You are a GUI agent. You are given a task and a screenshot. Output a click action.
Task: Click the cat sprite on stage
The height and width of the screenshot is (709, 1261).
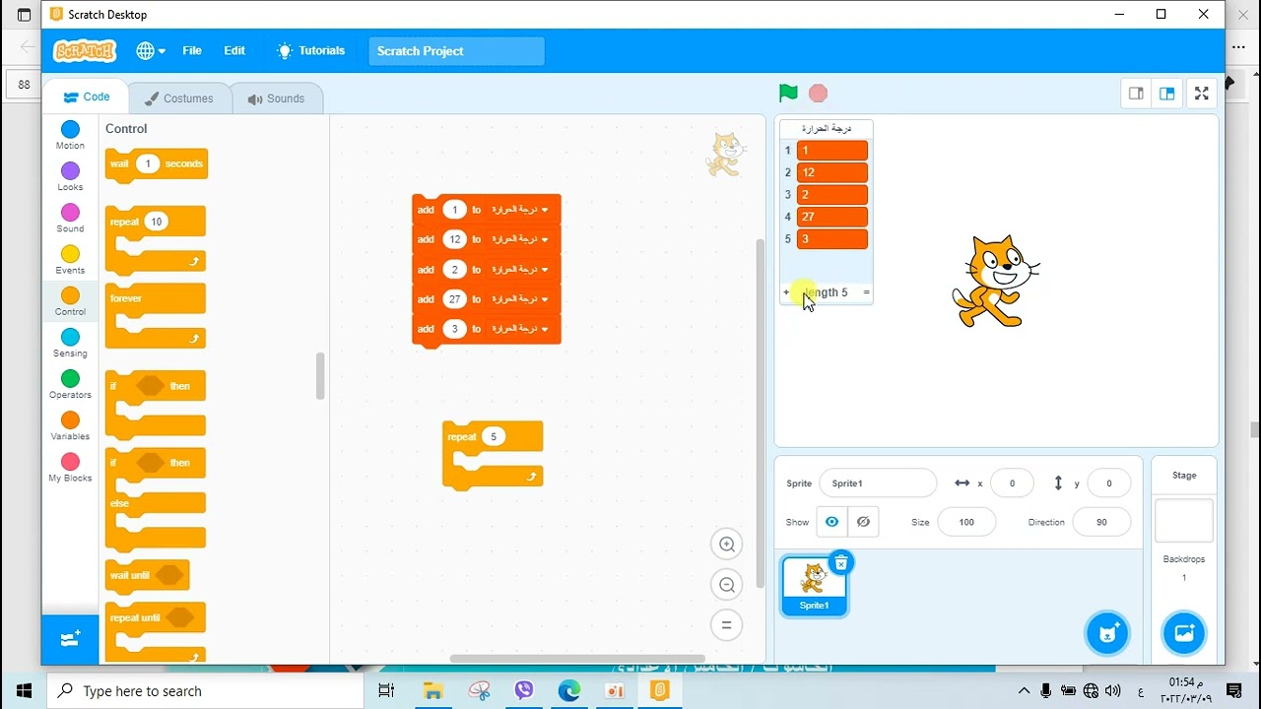point(995,282)
